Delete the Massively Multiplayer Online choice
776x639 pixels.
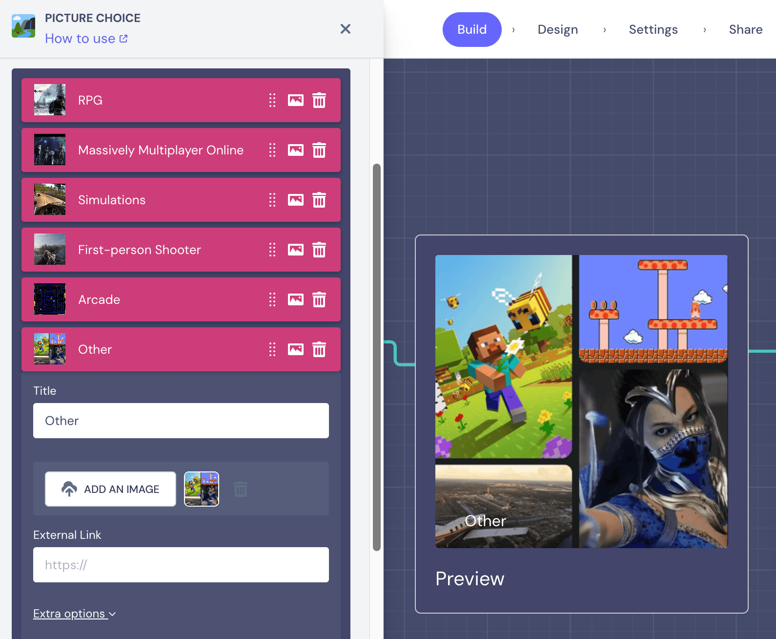pyautogui.click(x=319, y=150)
